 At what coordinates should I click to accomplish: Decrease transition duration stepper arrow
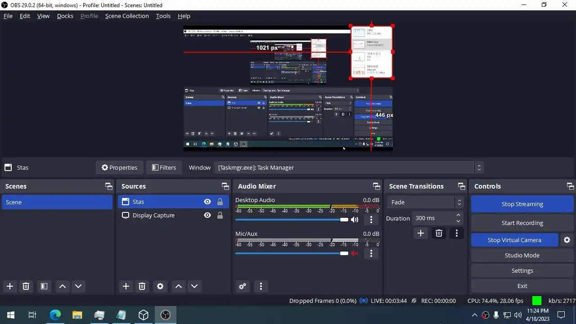click(x=458, y=221)
